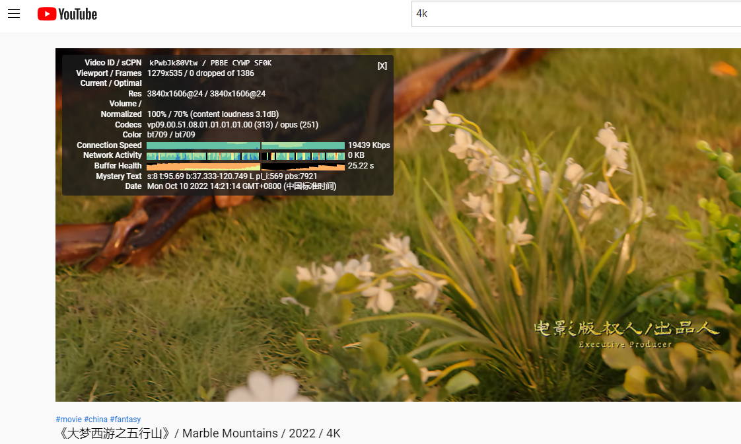Click the Viewport / Frames dropped value

[200, 73]
